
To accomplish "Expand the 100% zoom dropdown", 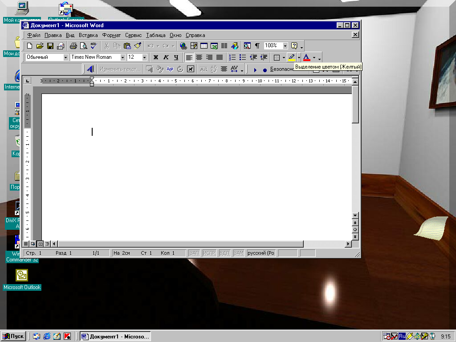I will [285, 46].
